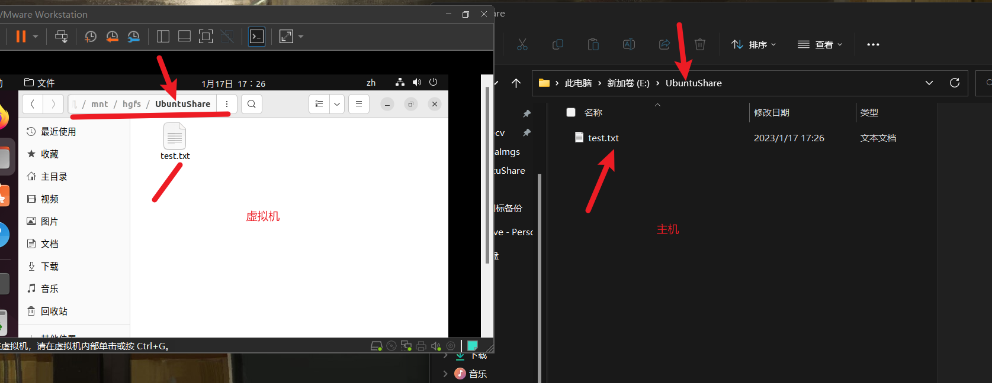The width and height of the screenshot is (992, 383).
Task: Click Cut icon in Windows Explorer toolbar
Action: tap(522, 44)
